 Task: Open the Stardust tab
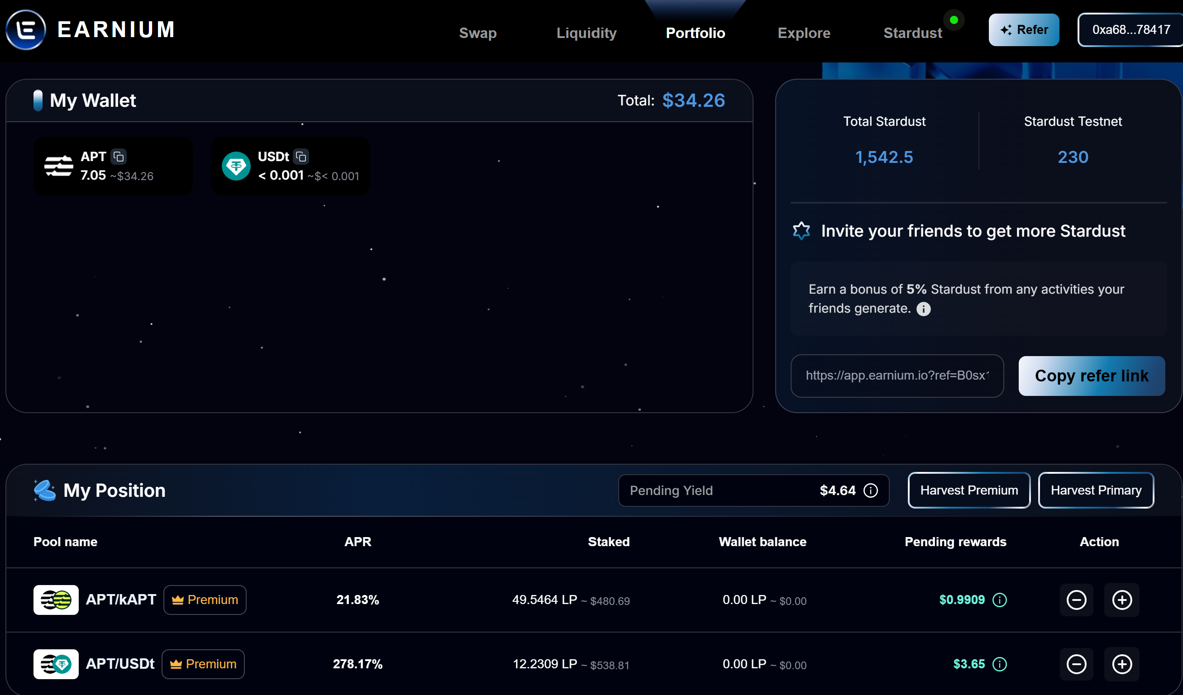tap(912, 33)
